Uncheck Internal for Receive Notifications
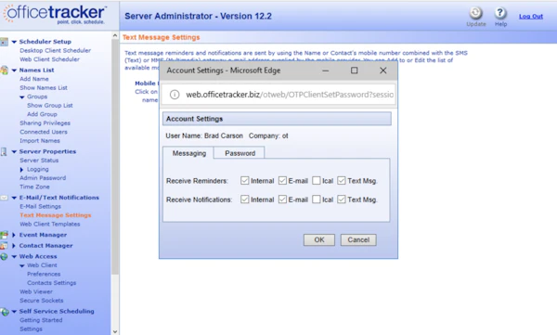Screen dimensions: 557x335 click(244, 200)
